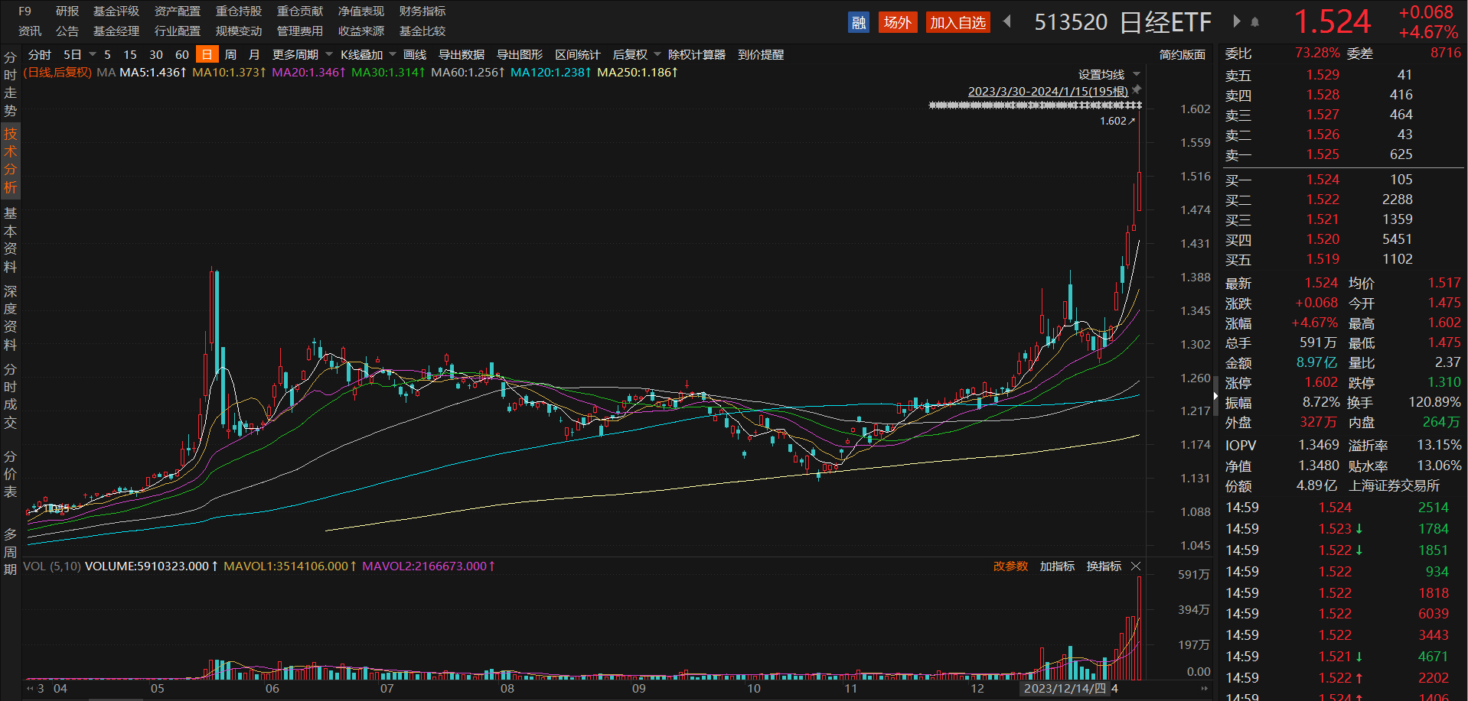Viewport: 1468px width, 701px height.
Task: Open the 除权计算器 calculator
Action: pos(696,55)
